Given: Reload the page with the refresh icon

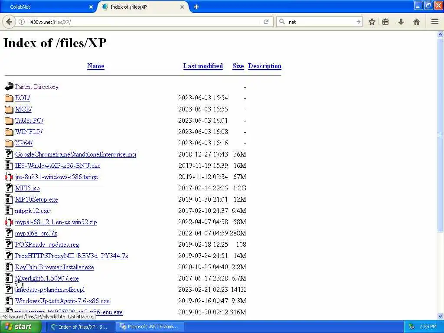Looking at the screenshot, I should coord(266,22).
